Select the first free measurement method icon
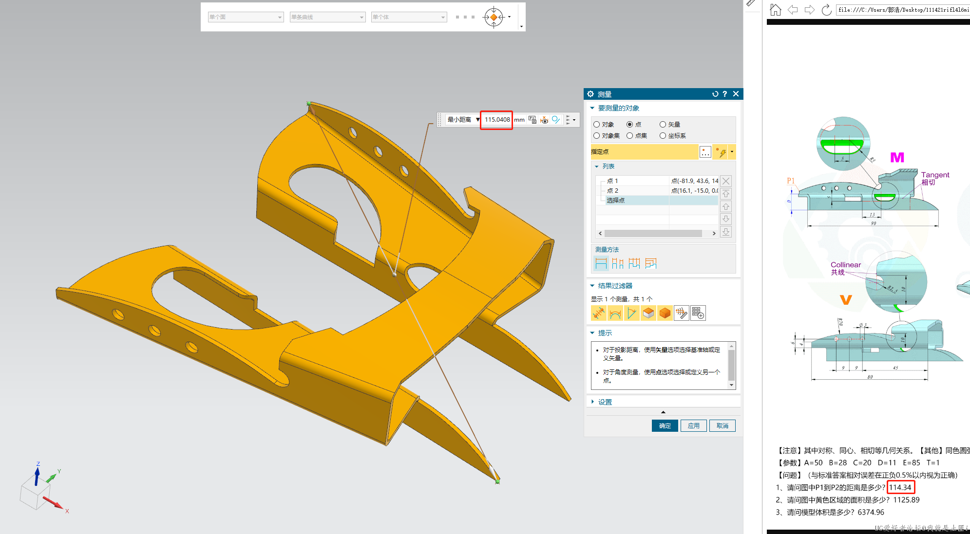This screenshot has width=970, height=534. [x=601, y=263]
